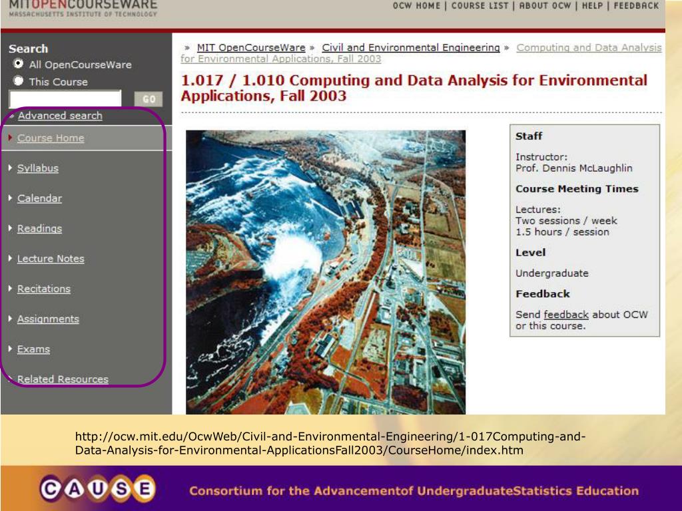Image resolution: width=682 pixels, height=511 pixels.
Task: Click the 'Two sessions / week' text
Action: tap(566, 221)
